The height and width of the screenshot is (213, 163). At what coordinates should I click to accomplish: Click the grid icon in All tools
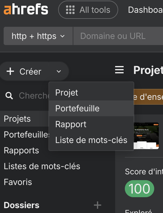coord(70,10)
